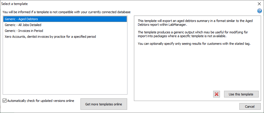Cancel the template selection

point(250,107)
